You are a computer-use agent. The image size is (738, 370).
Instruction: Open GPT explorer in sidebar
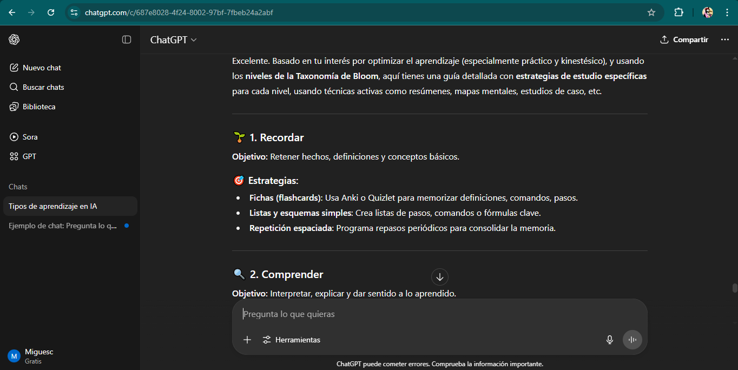(x=70, y=156)
